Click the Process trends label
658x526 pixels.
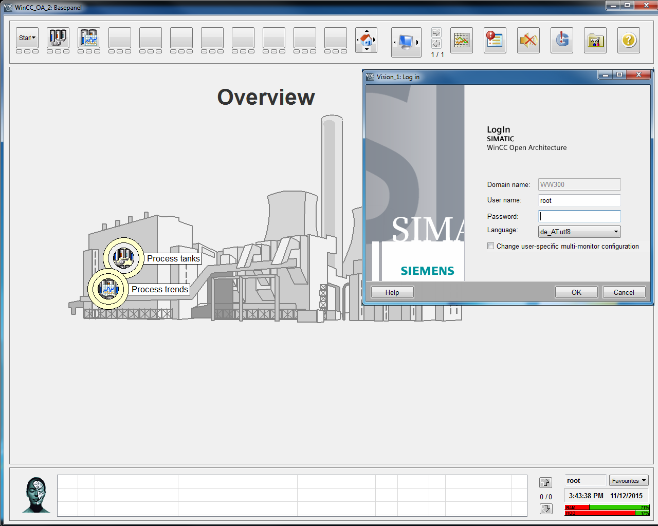(x=160, y=289)
